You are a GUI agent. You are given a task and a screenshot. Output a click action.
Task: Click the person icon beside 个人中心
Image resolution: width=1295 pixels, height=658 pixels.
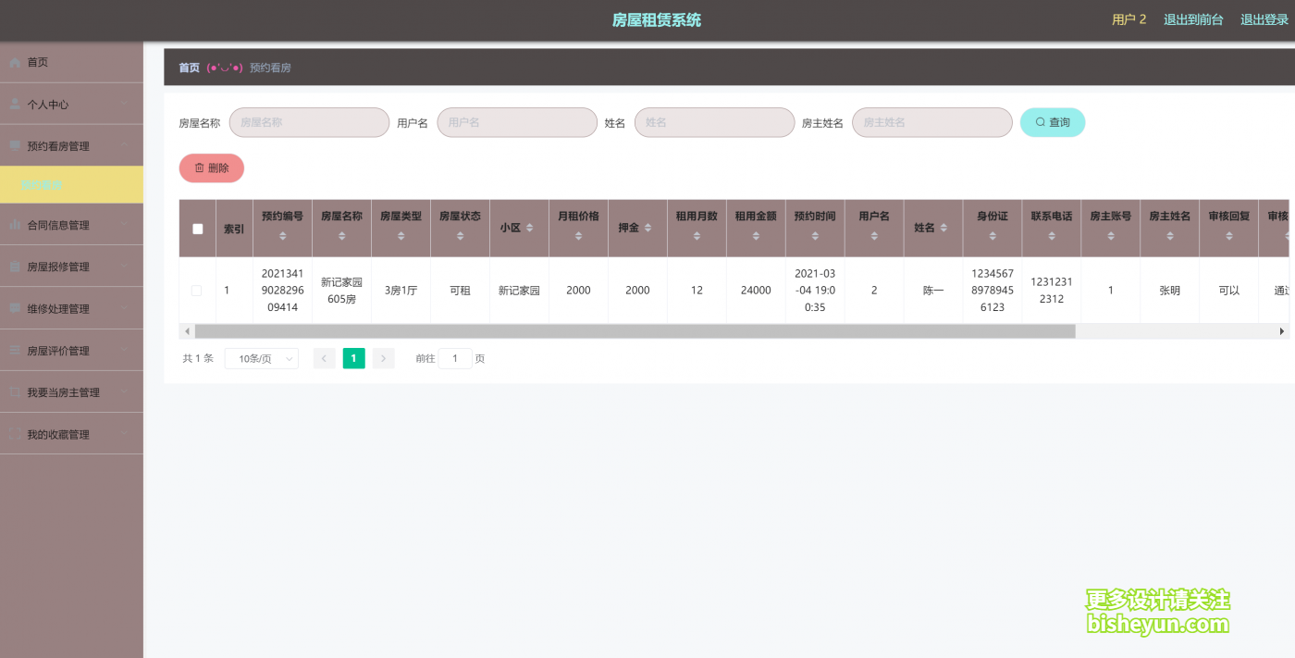(x=15, y=105)
